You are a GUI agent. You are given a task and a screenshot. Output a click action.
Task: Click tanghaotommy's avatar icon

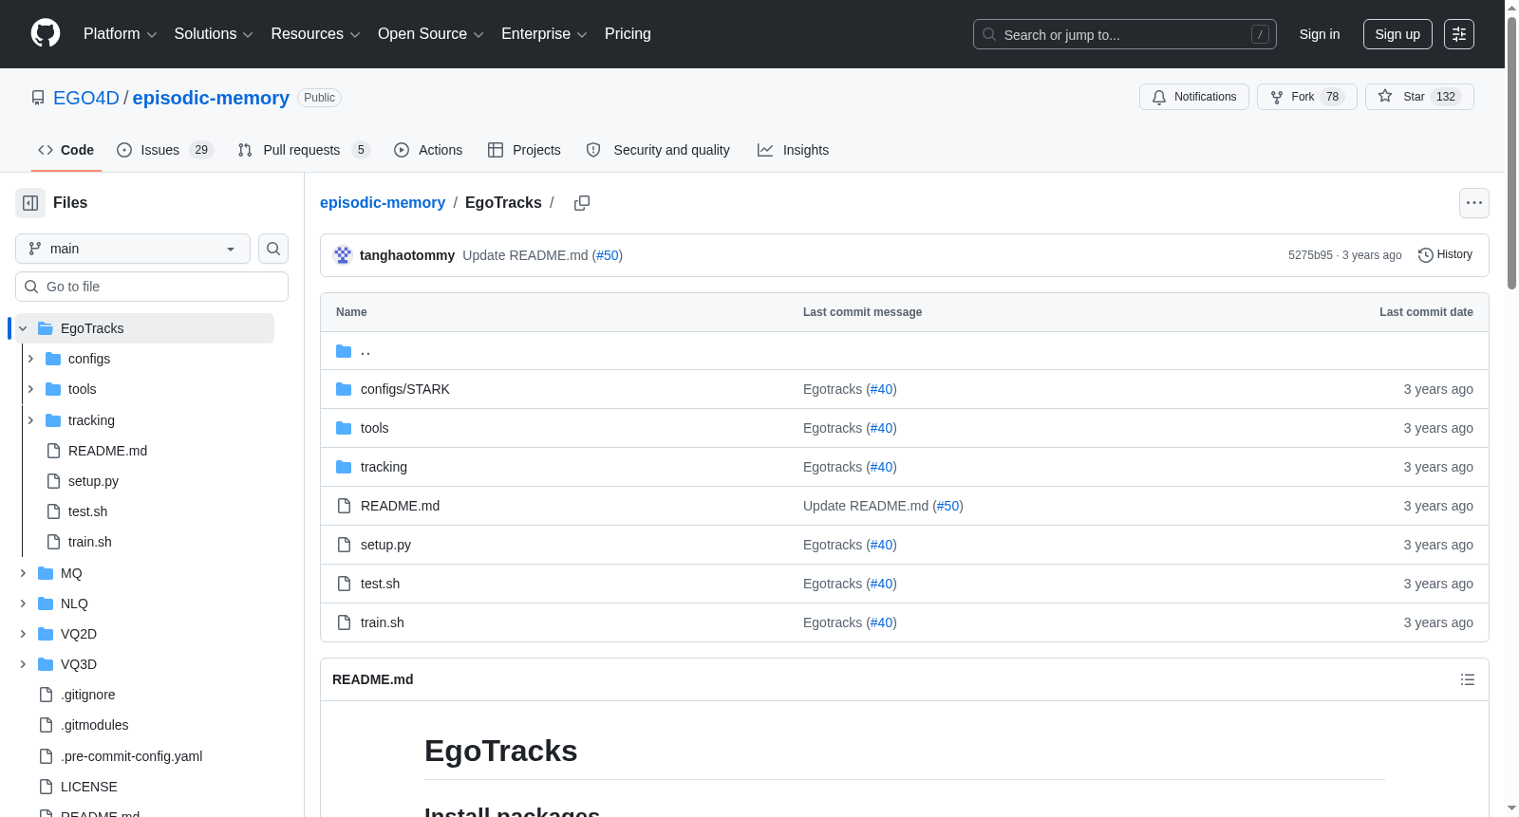click(x=343, y=255)
